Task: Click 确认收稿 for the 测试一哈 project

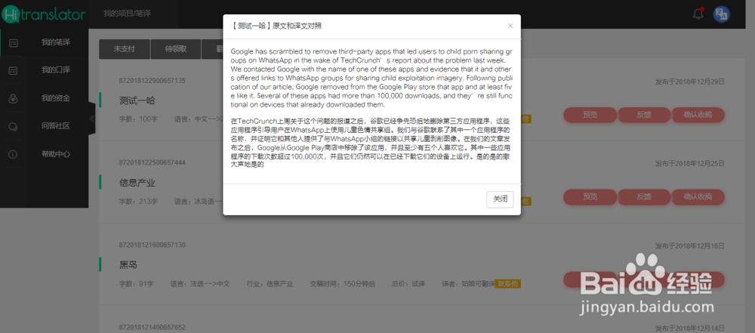Action: [698, 115]
